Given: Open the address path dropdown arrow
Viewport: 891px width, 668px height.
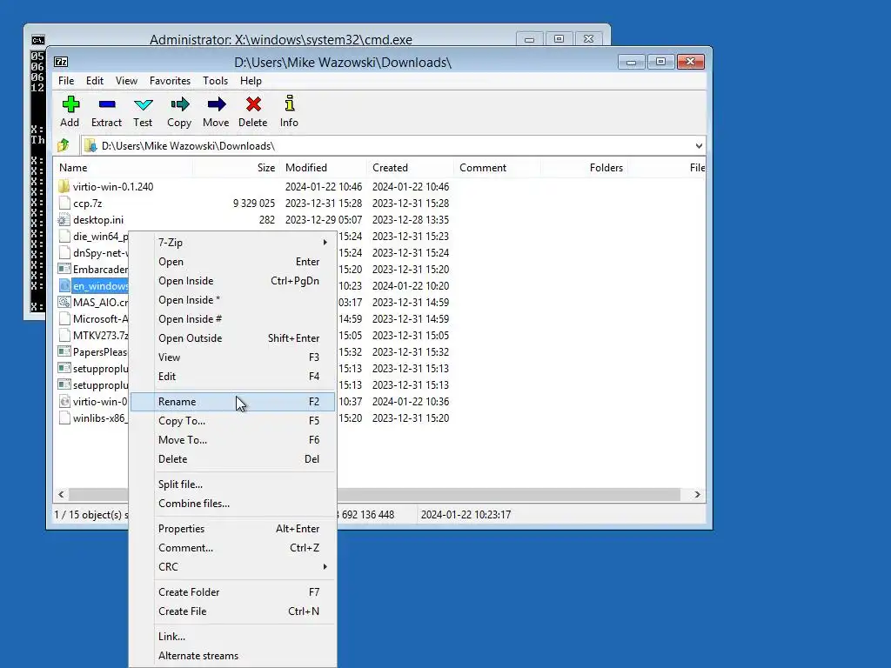Looking at the screenshot, I should coord(699,146).
